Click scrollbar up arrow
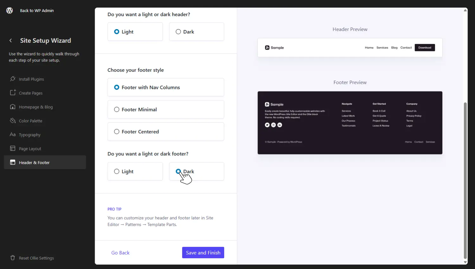This screenshot has width=475, height=269. point(465,10)
